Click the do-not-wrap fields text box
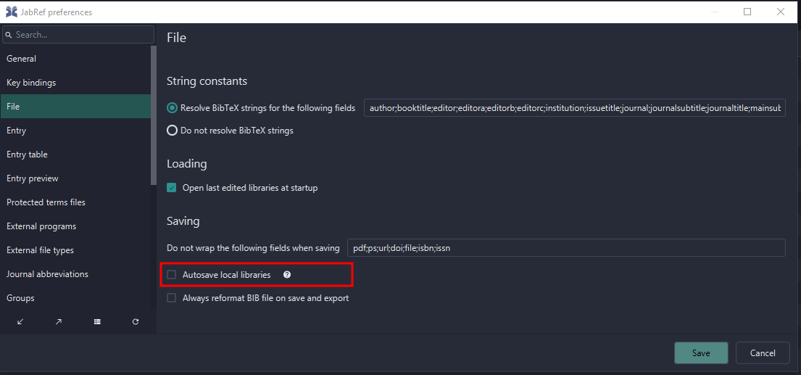 (565, 248)
